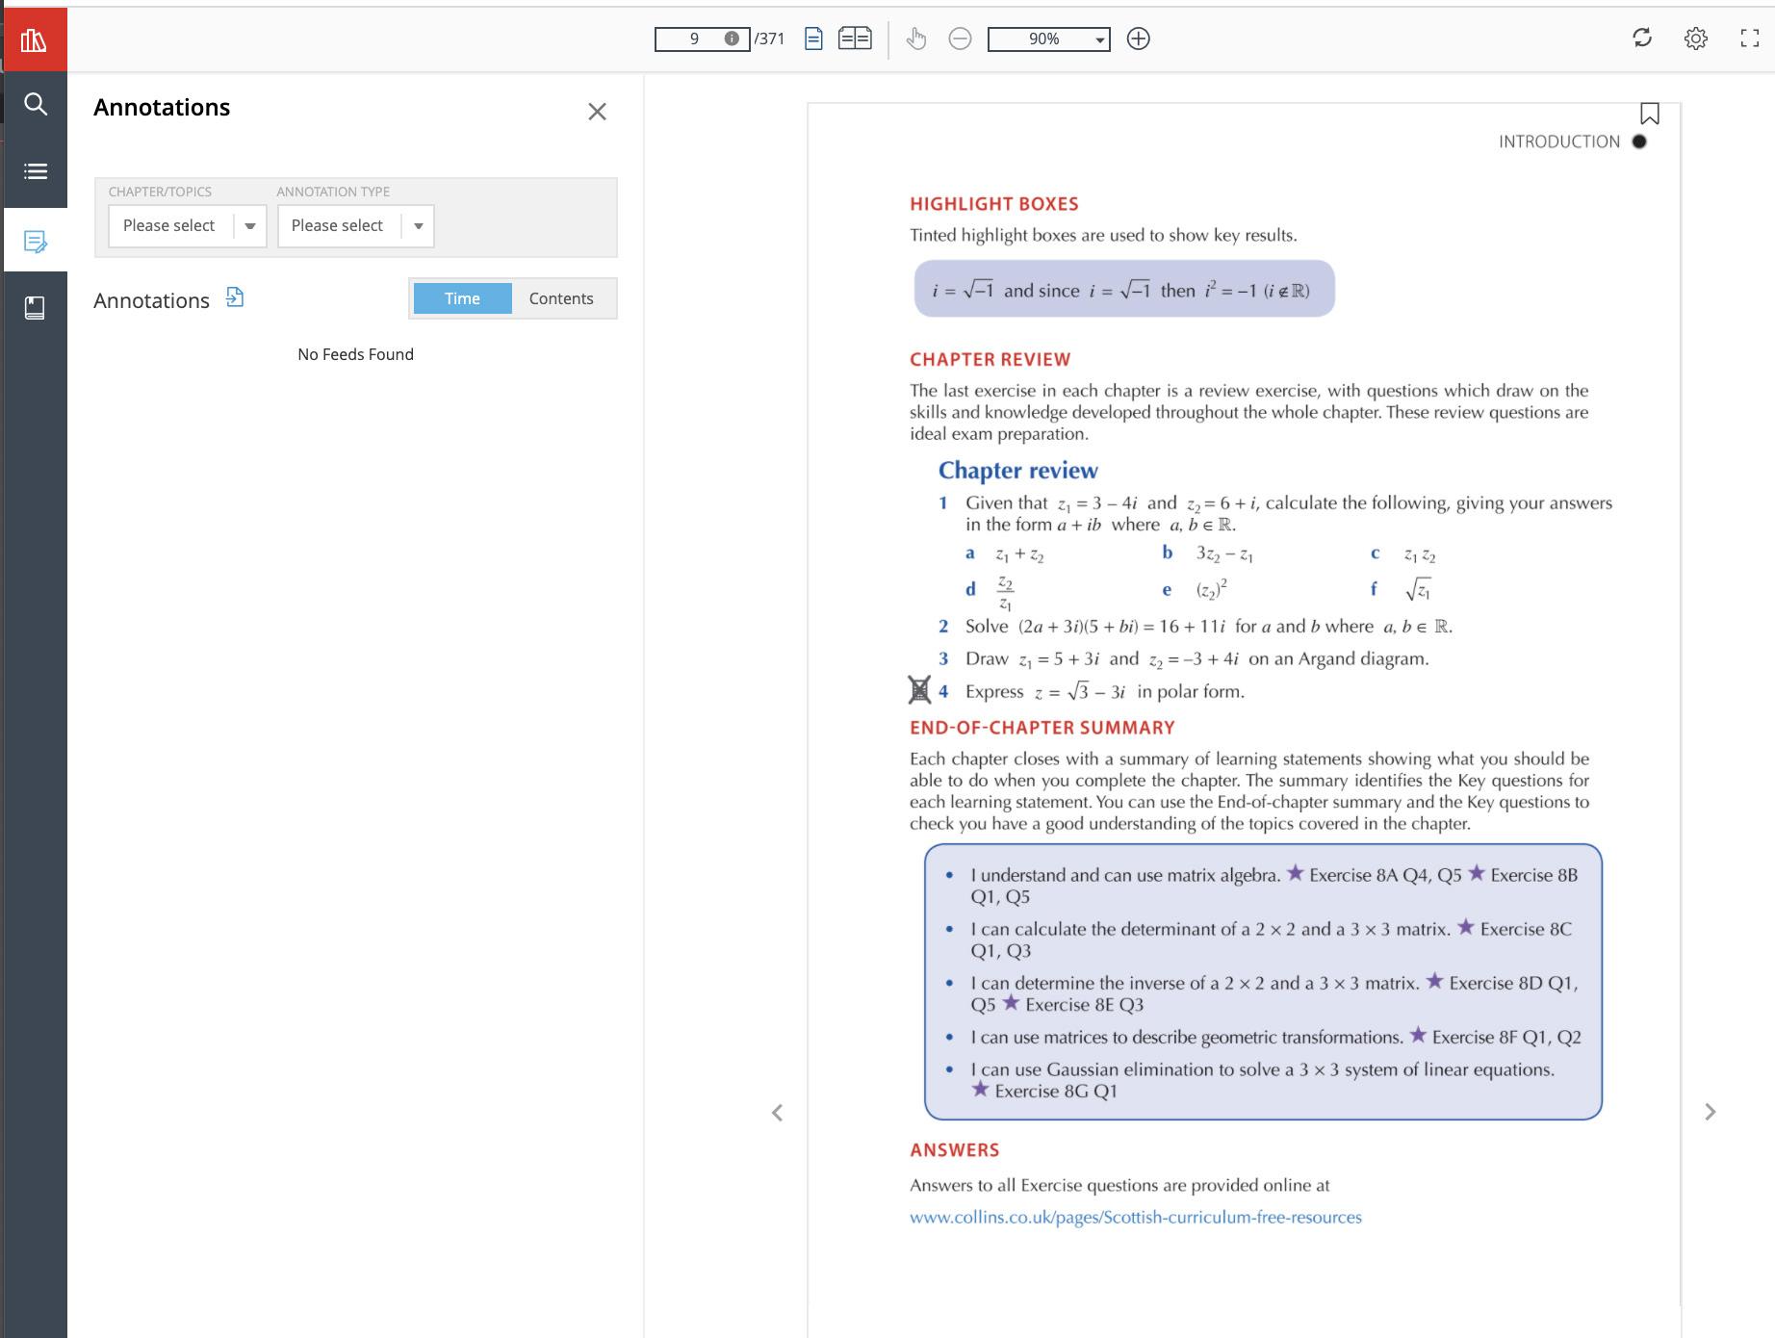Image resolution: width=1775 pixels, height=1338 pixels.
Task: Select the annotations sidebar icon
Action: coord(35,240)
